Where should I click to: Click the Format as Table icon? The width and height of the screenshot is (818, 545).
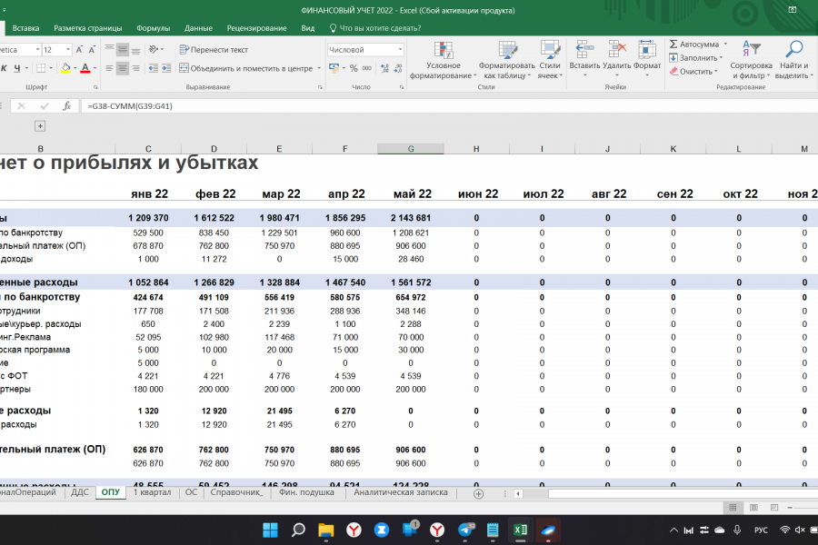click(507, 50)
